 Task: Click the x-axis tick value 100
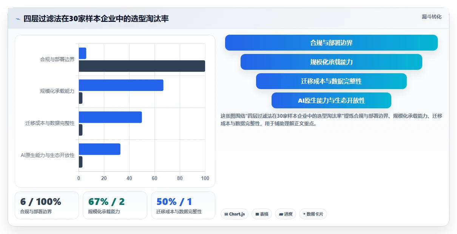point(205,178)
